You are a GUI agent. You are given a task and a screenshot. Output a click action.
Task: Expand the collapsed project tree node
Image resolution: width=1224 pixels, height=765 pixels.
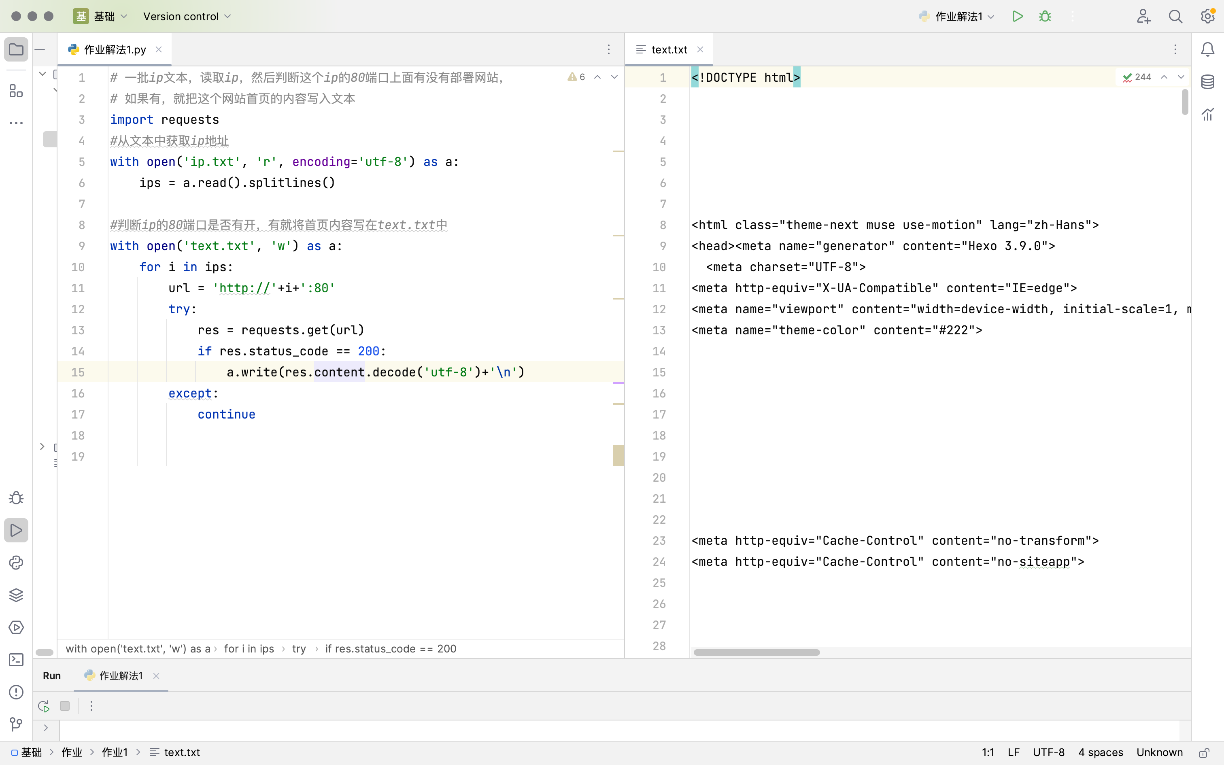point(42,447)
